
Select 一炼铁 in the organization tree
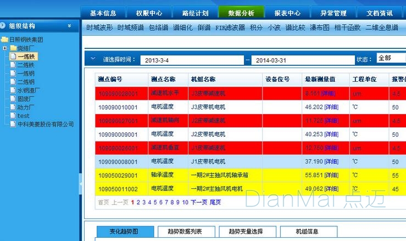click(x=26, y=57)
